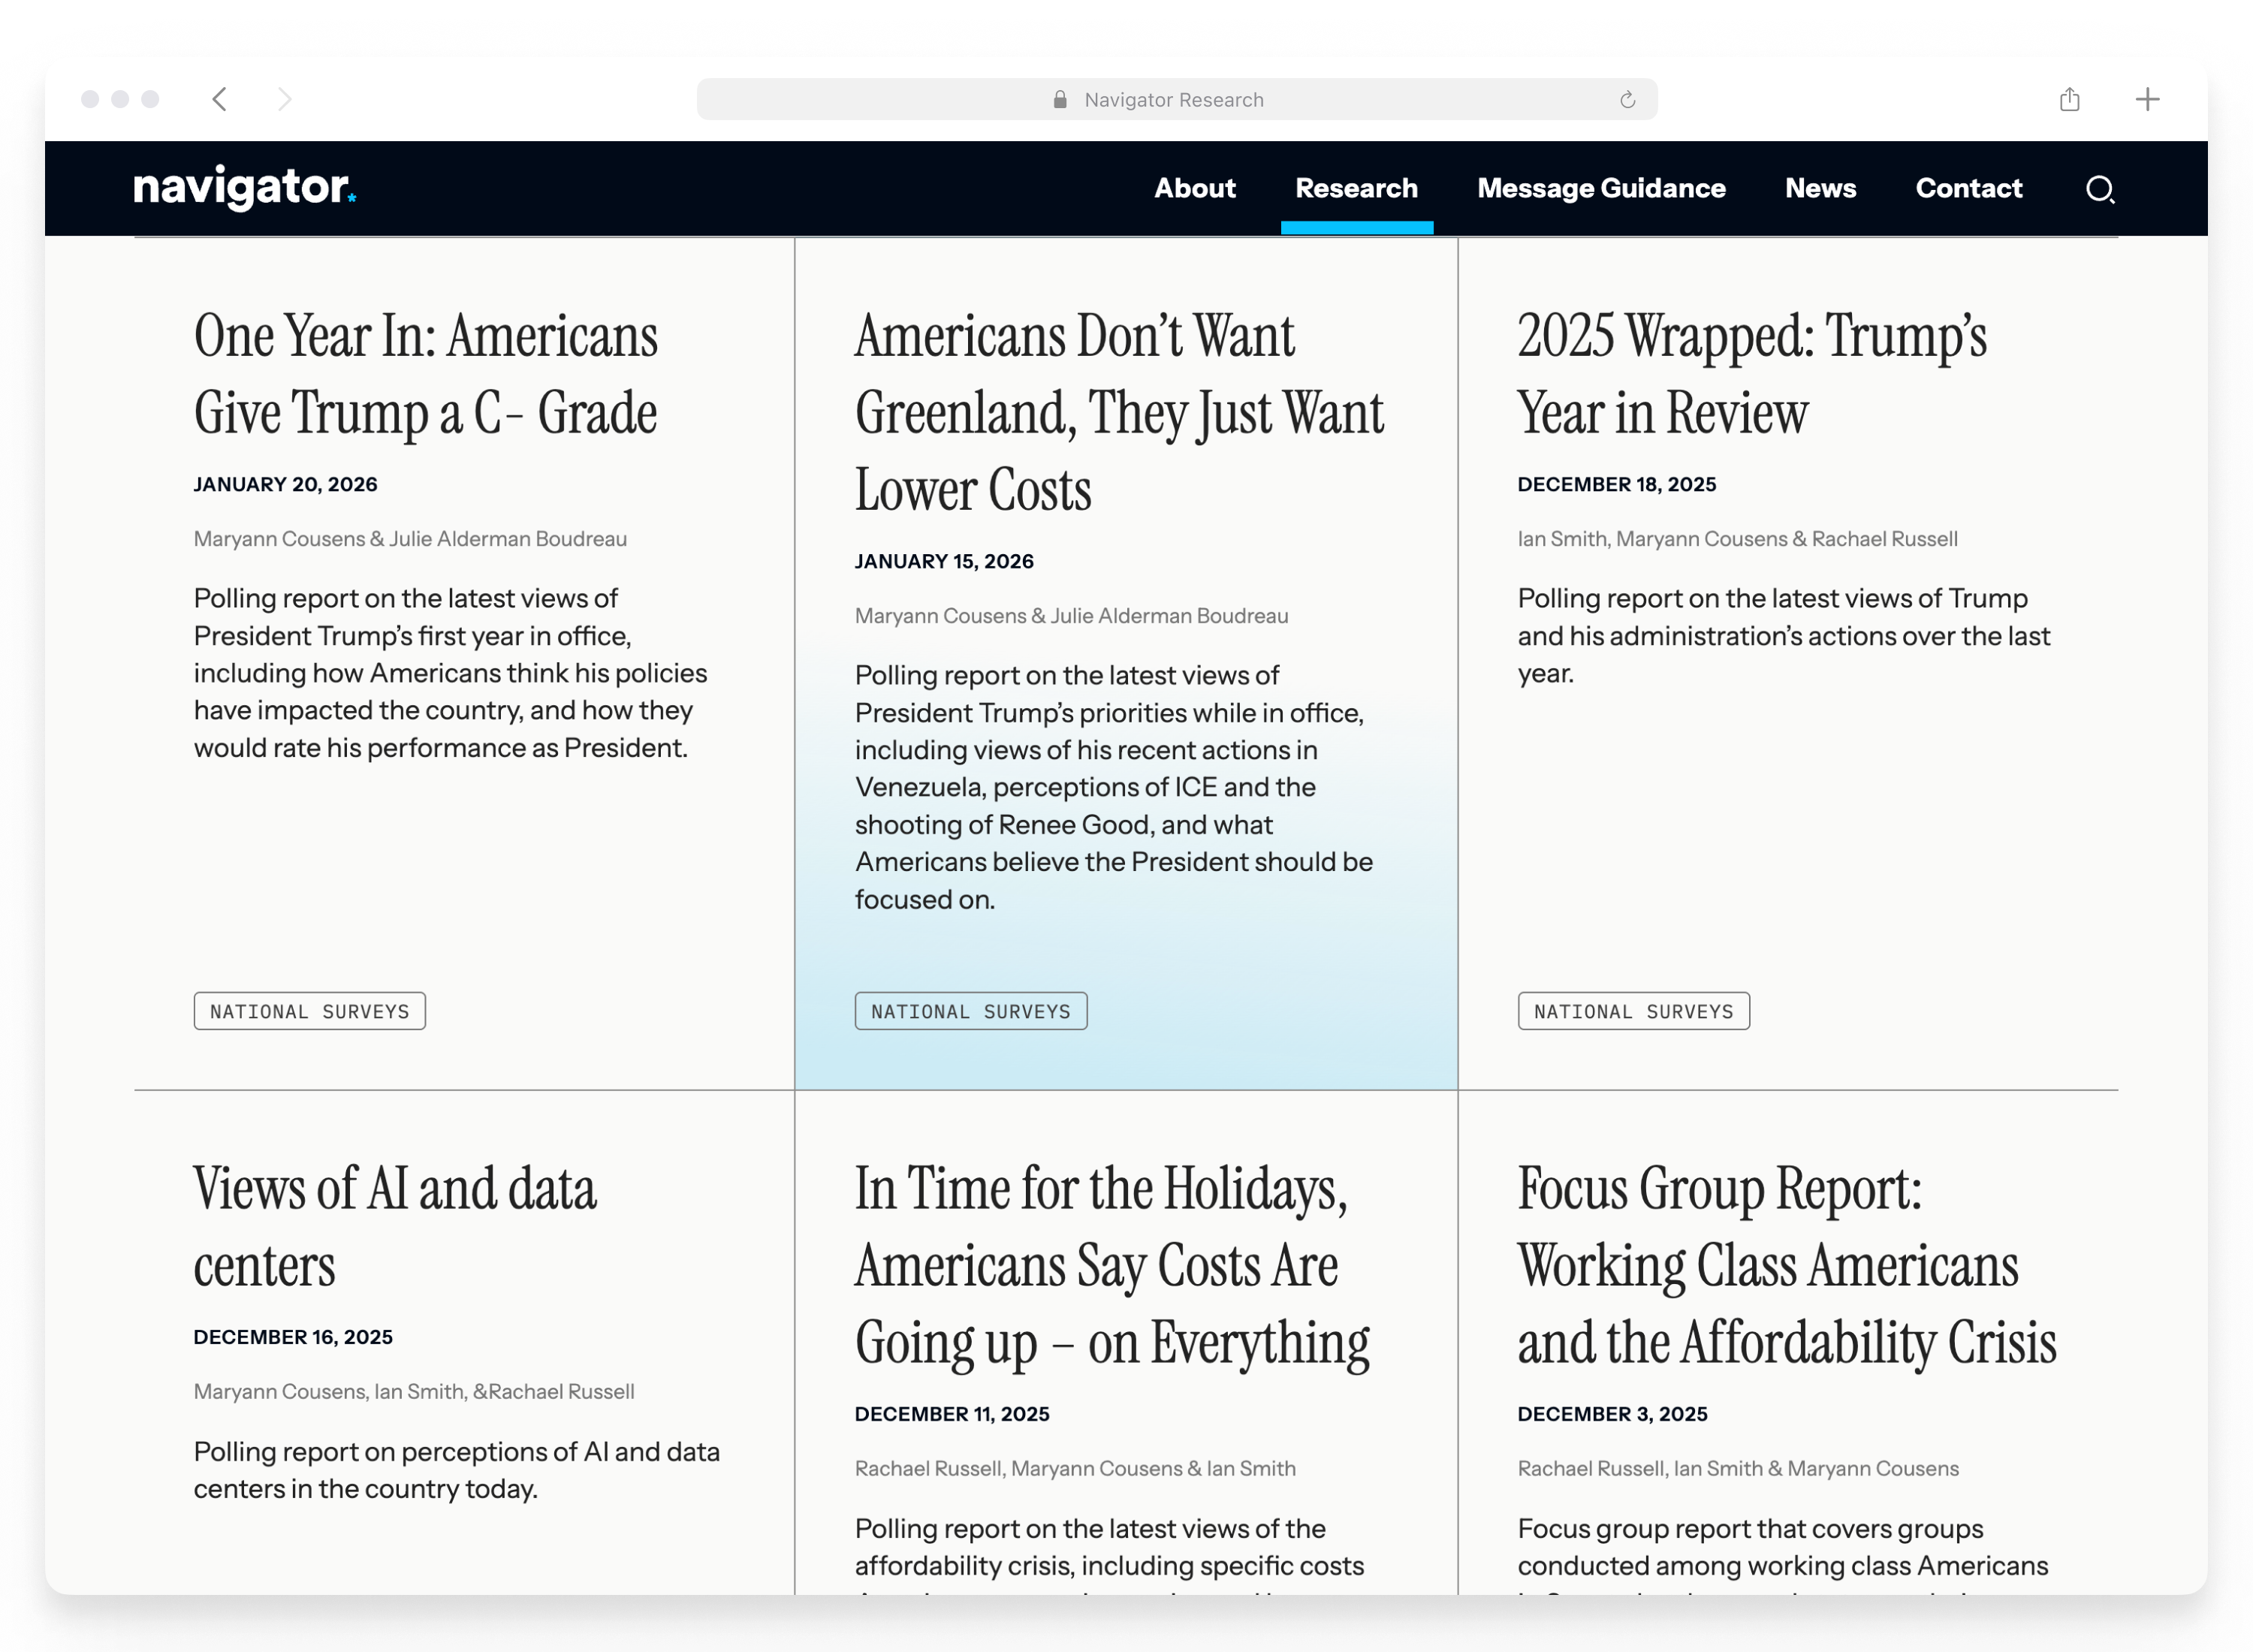Open the Greenland and Lower Costs article

coord(1118,412)
